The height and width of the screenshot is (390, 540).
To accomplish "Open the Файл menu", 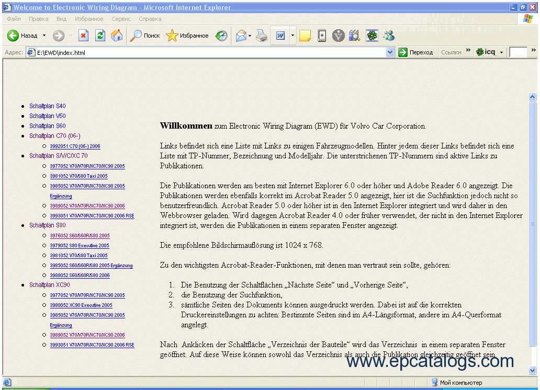I will 14,19.
